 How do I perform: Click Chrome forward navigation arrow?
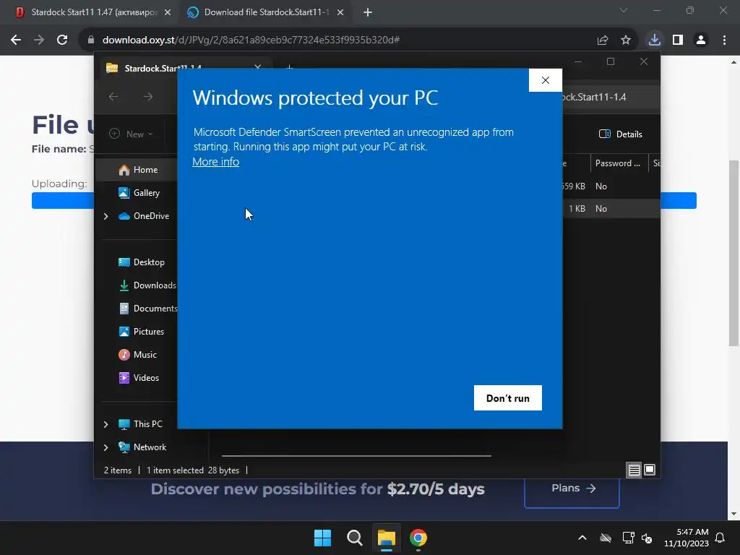(x=39, y=40)
